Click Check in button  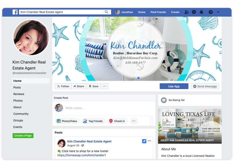[x=117, y=121]
